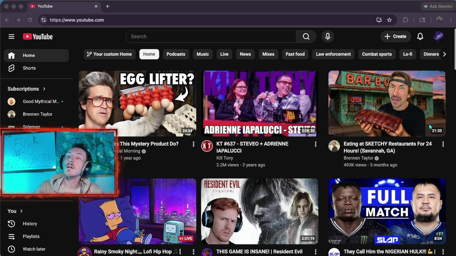This screenshot has width=456, height=256.
Task: Open the hamburger guide menu
Action: [x=11, y=37]
